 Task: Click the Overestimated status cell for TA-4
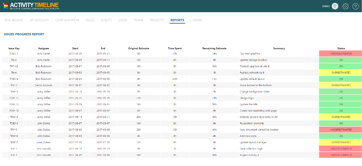click(341, 72)
